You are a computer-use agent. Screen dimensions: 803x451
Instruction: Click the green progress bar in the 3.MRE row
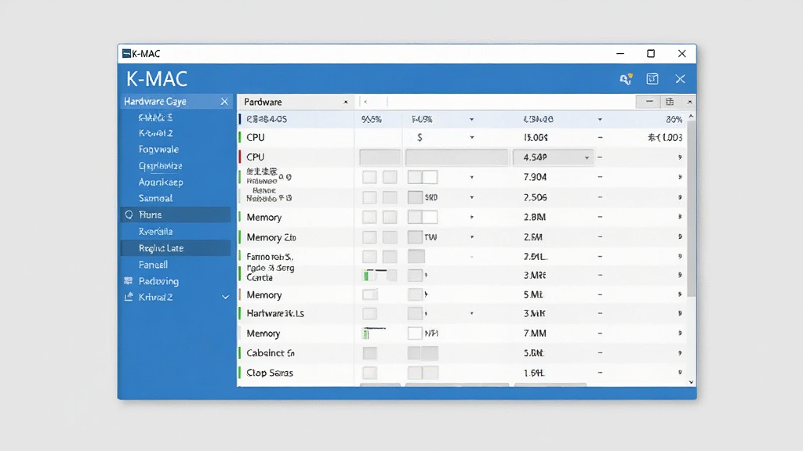(367, 276)
